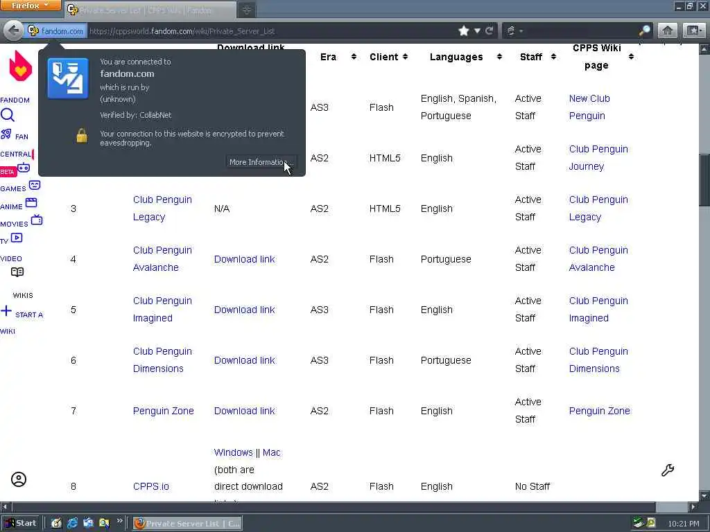Open the Club Penguin Imagined server name link
The width and height of the screenshot is (710, 532).
162,310
